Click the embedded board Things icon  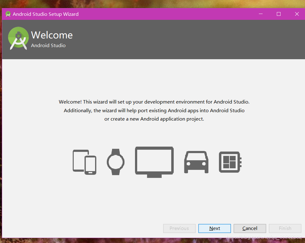click(230, 162)
